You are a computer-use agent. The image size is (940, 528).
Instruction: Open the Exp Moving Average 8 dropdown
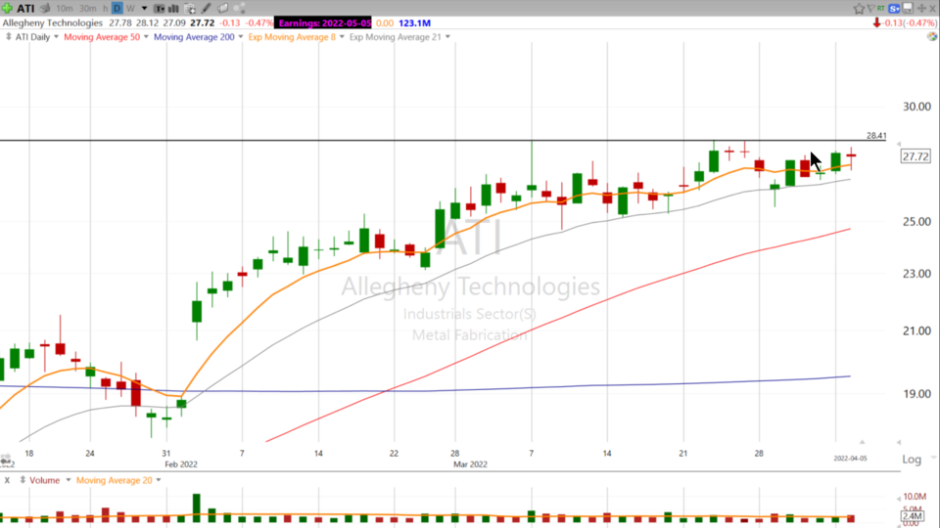[x=342, y=37]
